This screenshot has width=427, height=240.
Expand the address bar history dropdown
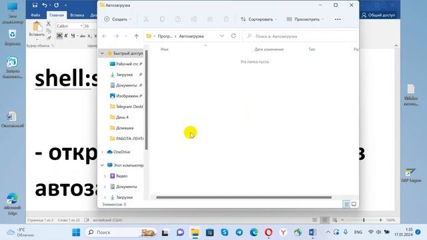click(x=222, y=36)
